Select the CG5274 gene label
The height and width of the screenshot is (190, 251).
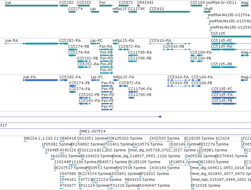(x=75, y=9)
